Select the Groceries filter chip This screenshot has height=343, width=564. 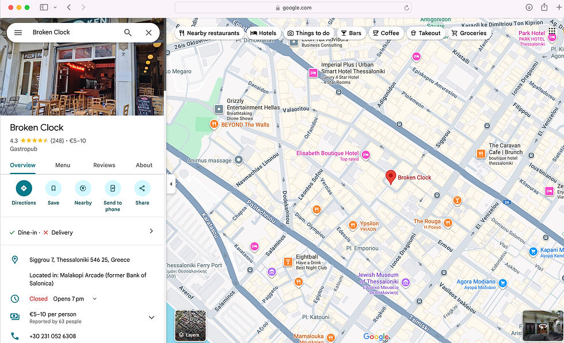(470, 33)
